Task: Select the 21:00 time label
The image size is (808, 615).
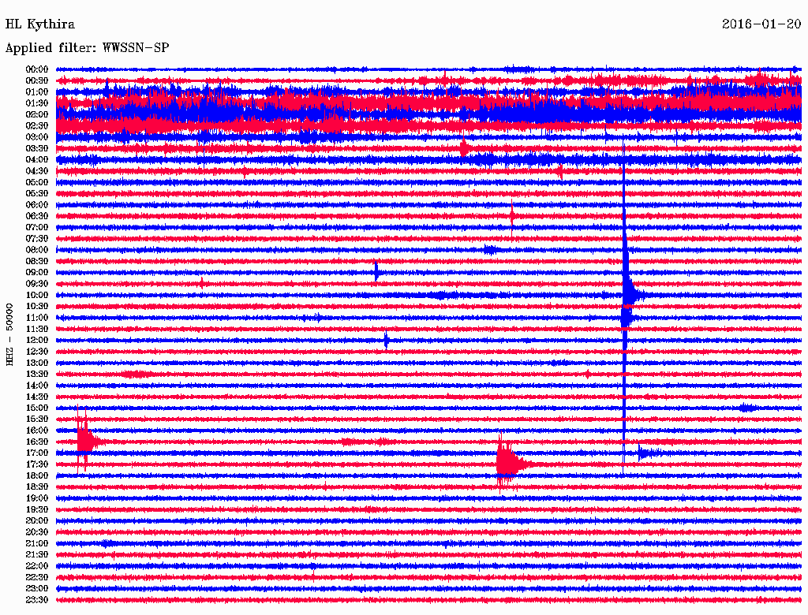Action: coord(37,543)
